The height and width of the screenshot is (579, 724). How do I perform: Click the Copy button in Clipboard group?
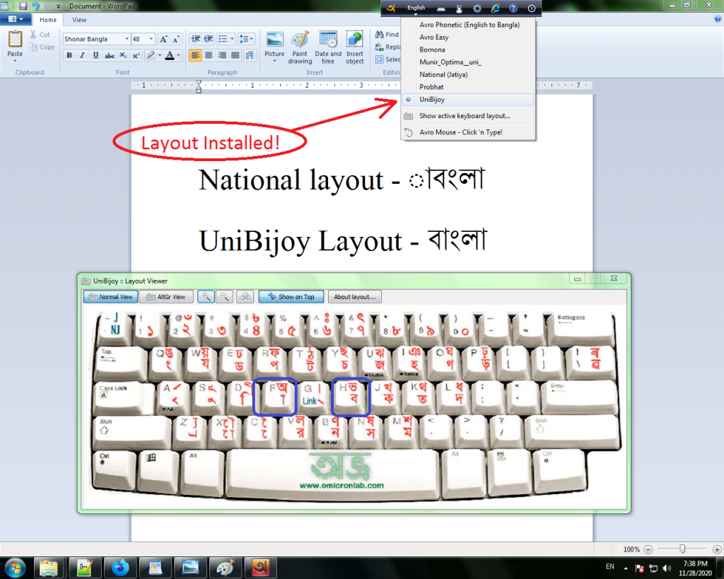pyautogui.click(x=42, y=47)
